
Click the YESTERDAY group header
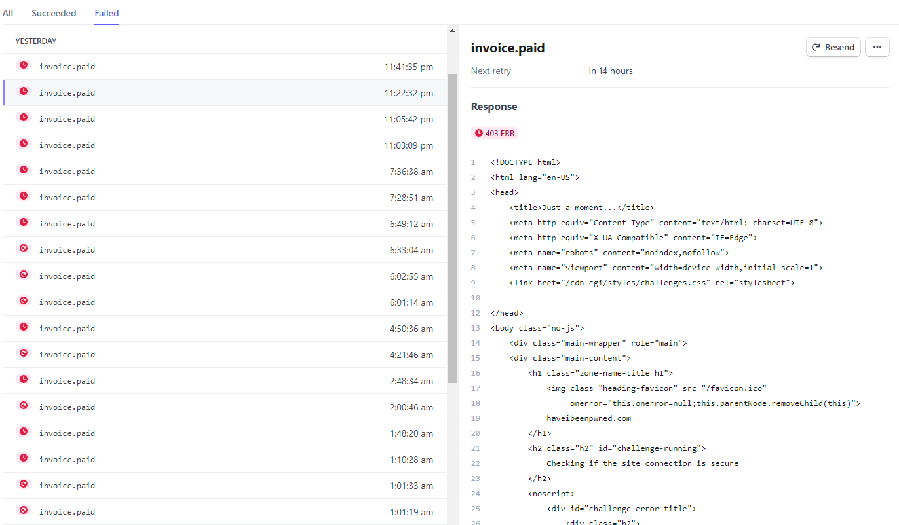pos(36,41)
